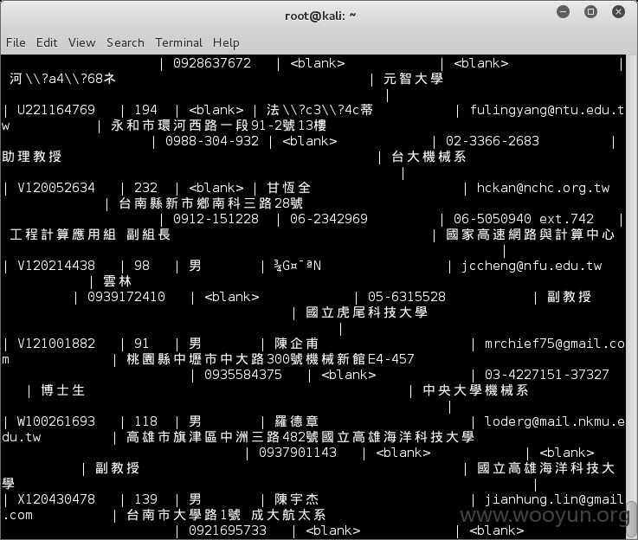Click email loderg@mail.nkmu.e
The width and height of the screenshot is (638, 540).
[555, 421]
